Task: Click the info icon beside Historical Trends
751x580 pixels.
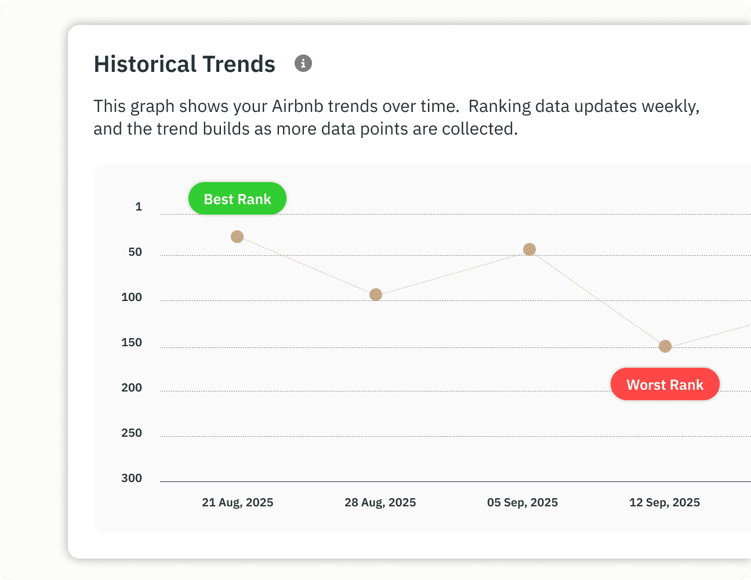Action: [x=303, y=63]
